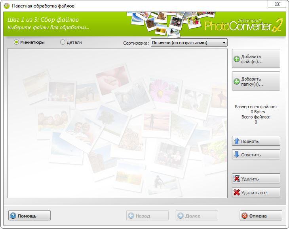Click the back arrow icon on Назад

[131, 216]
